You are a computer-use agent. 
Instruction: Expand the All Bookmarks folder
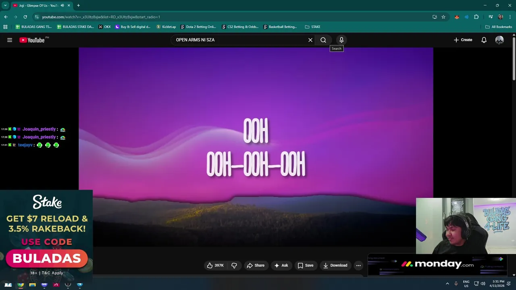click(499, 27)
